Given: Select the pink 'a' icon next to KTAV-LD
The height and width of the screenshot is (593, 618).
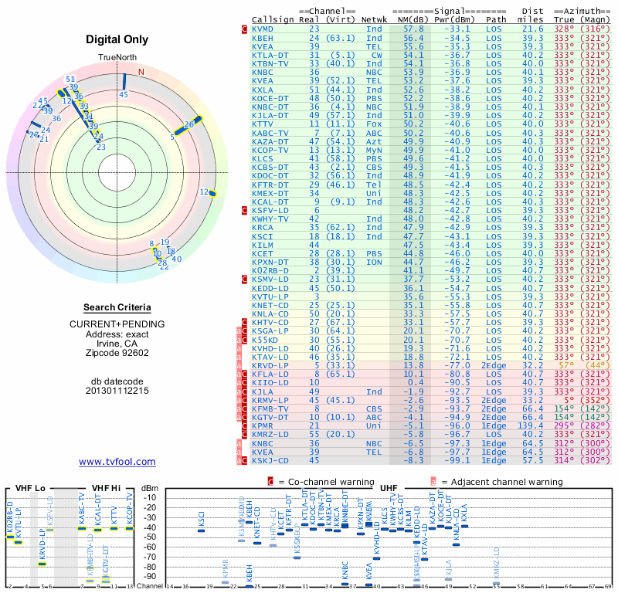Looking at the screenshot, I should click(x=239, y=357).
